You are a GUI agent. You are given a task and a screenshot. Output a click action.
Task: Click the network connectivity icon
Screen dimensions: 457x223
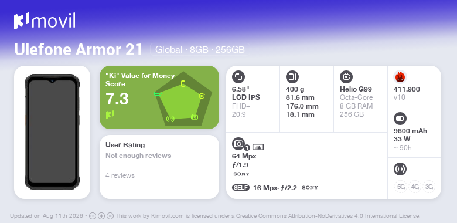tap(400, 169)
